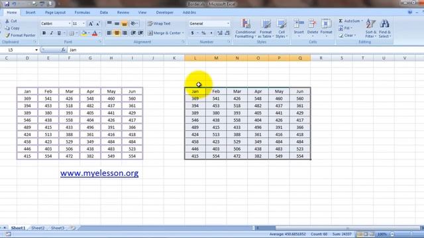Switch to the Page Layout tab
424x238 pixels.
(55, 13)
